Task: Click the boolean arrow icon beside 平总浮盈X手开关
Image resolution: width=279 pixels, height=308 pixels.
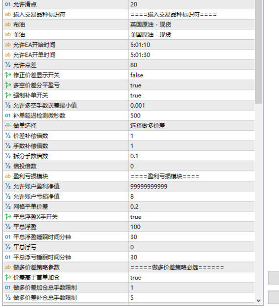Action: point(8,217)
